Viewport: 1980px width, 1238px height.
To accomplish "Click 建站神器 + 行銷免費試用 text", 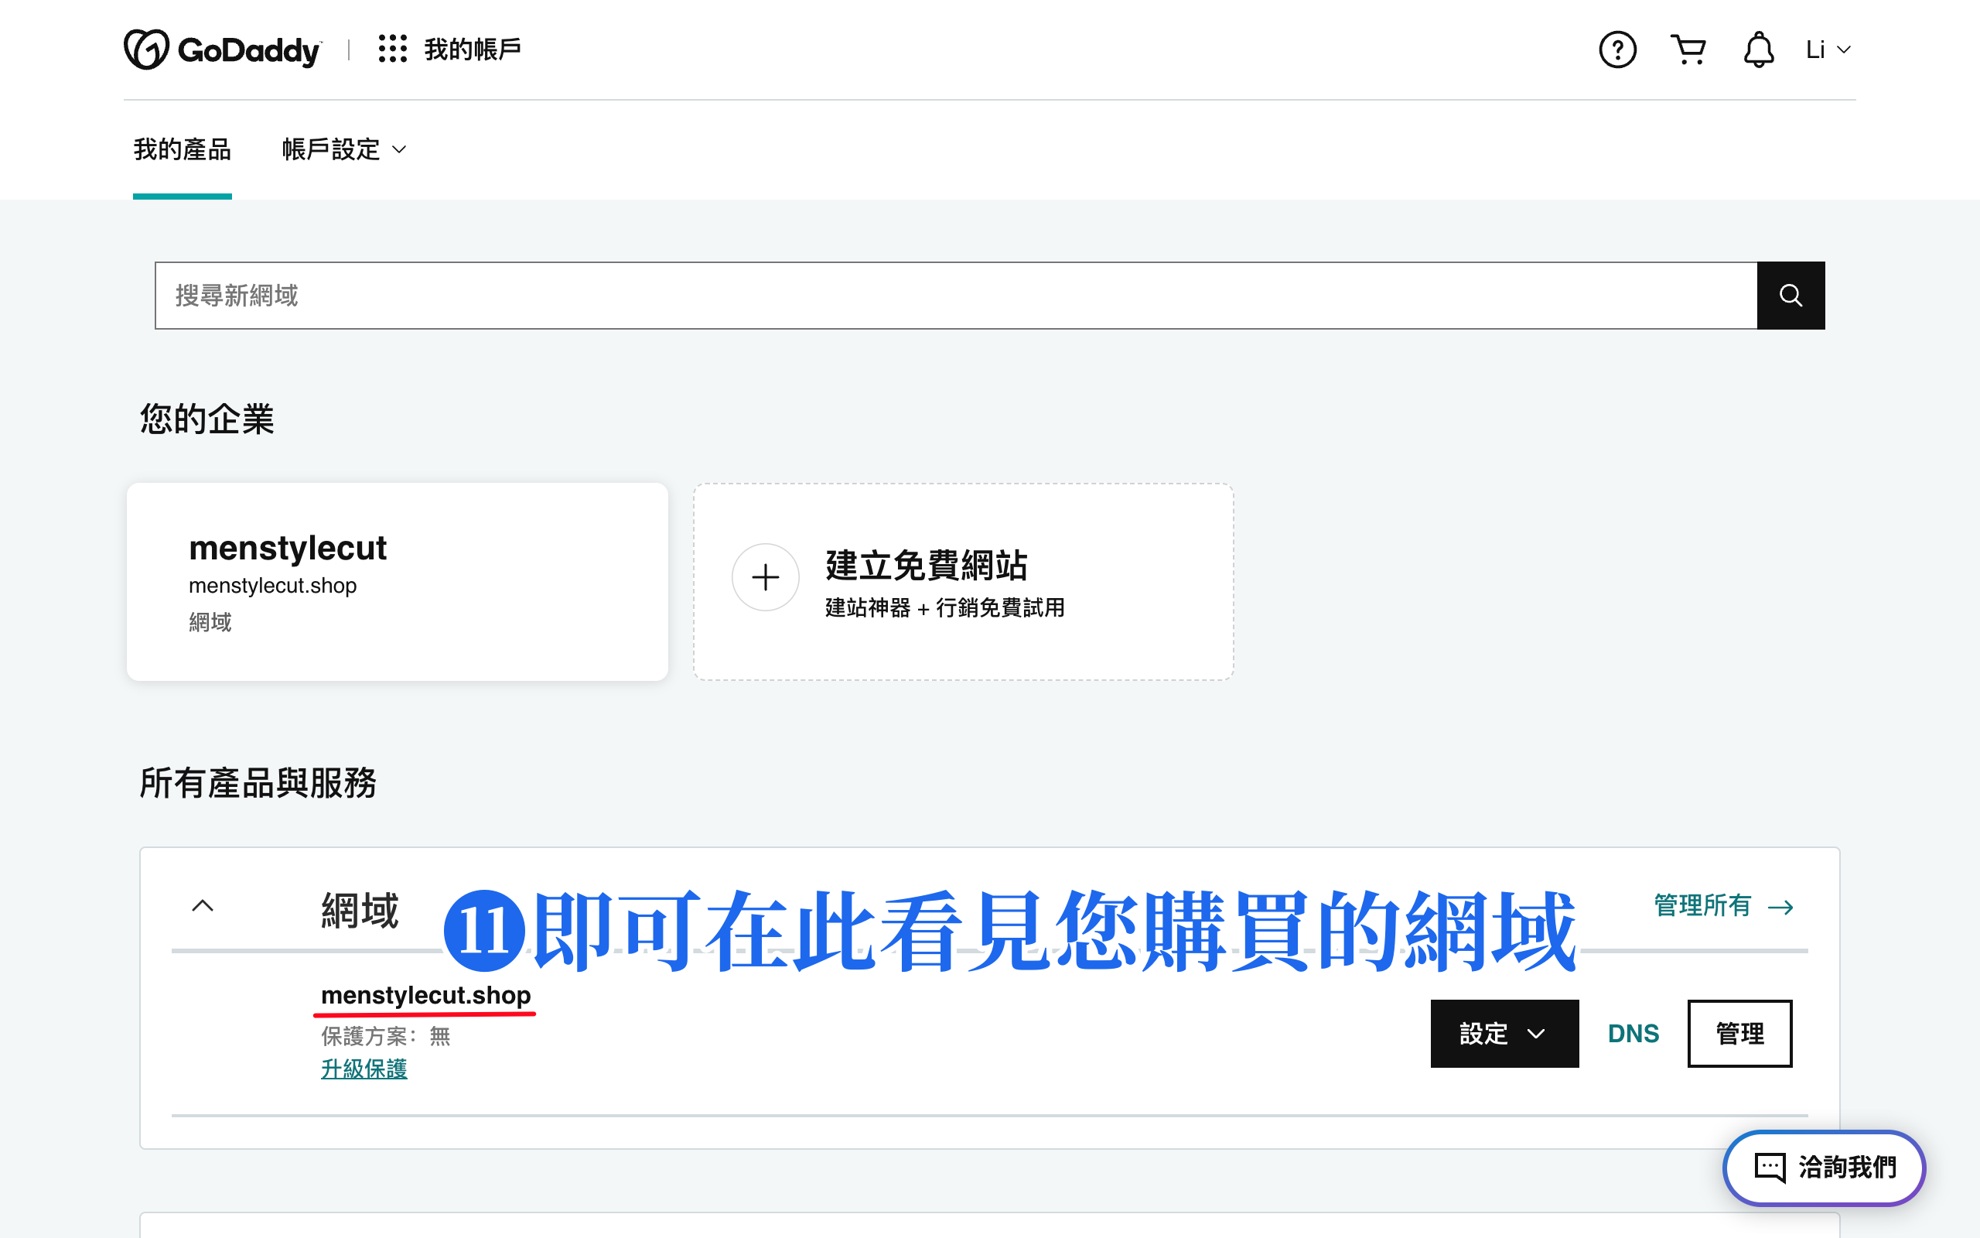I will click(x=945, y=607).
